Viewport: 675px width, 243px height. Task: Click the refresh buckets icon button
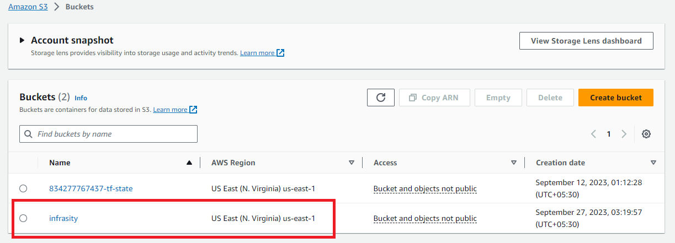[x=381, y=98]
